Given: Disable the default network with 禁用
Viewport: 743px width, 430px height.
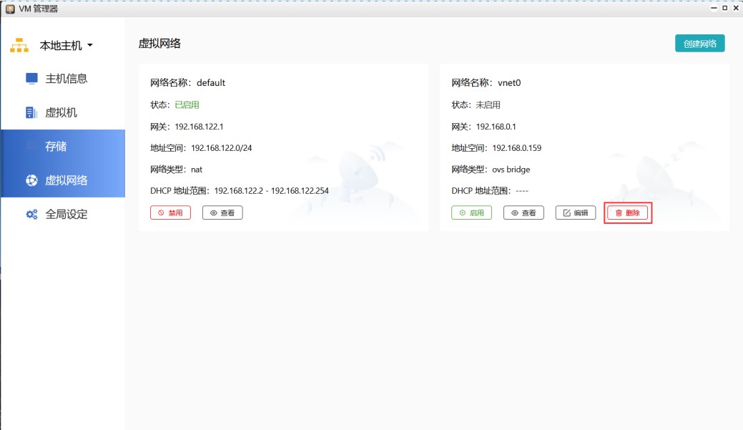Looking at the screenshot, I should [170, 213].
